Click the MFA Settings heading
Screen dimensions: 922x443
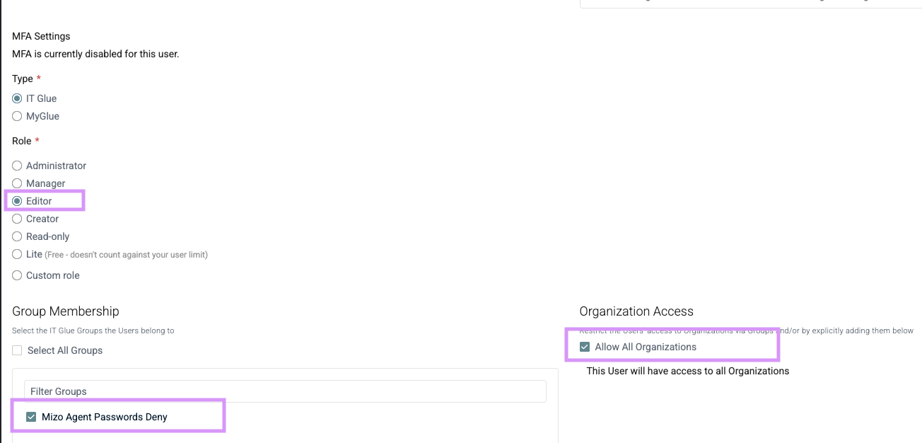[41, 36]
